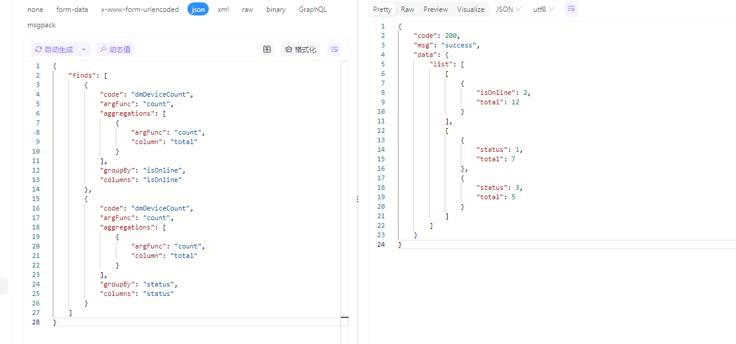
Task: Click the 格式化 format button
Action: 300,50
